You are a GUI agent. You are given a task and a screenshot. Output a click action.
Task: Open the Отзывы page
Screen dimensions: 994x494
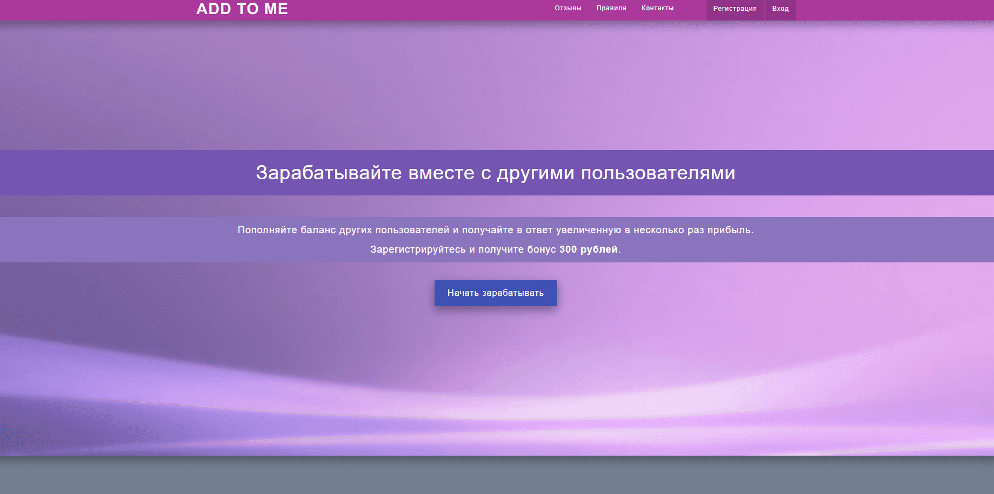click(568, 8)
